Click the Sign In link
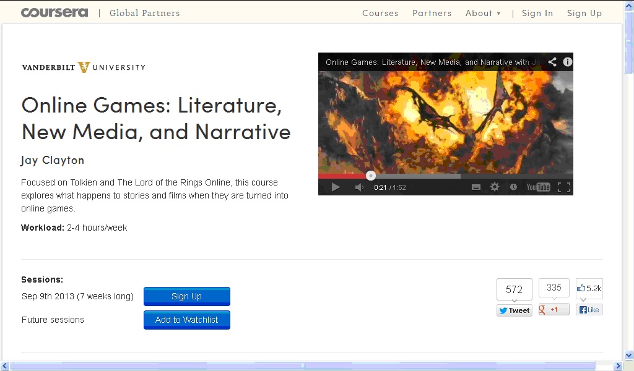This screenshot has width=634, height=371. pos(537,13)
